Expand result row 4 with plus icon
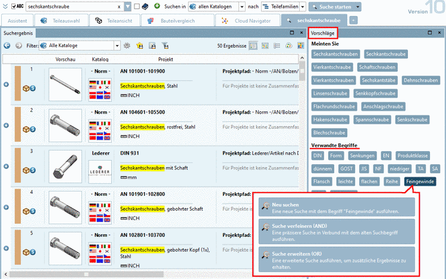This screenshot has height=279, width=446. click(7, 208)
